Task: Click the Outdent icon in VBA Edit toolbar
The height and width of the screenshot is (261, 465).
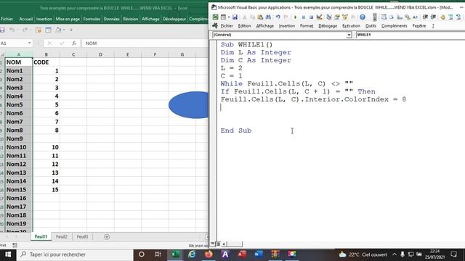Action: coord(433,17)
